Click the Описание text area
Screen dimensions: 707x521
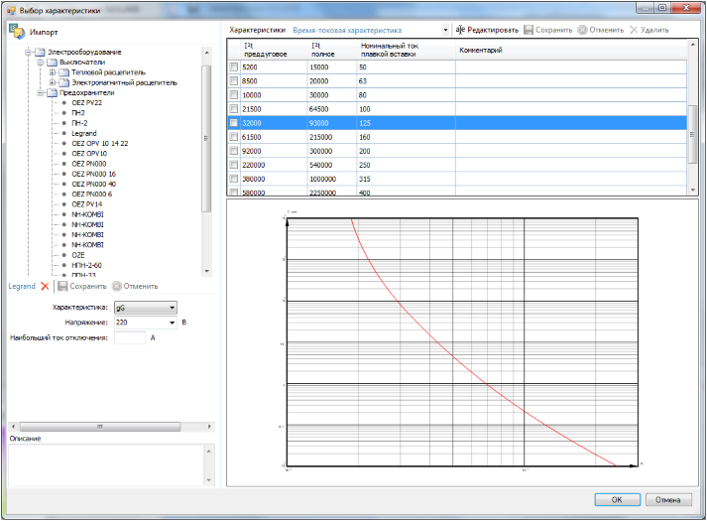[107, 465]
